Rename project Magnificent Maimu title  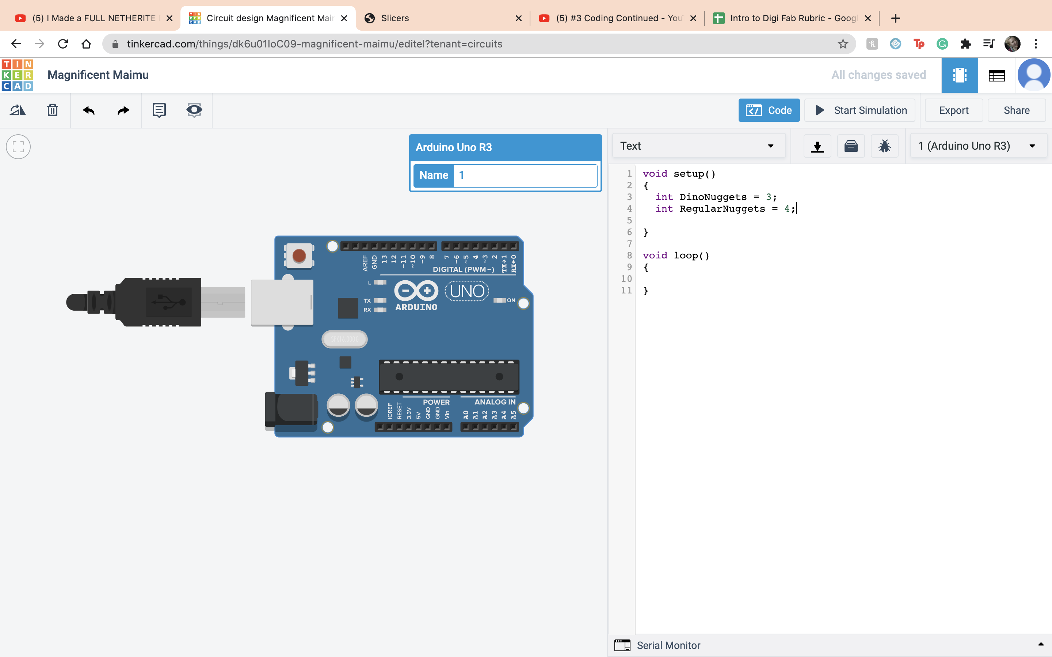point(98,75)
